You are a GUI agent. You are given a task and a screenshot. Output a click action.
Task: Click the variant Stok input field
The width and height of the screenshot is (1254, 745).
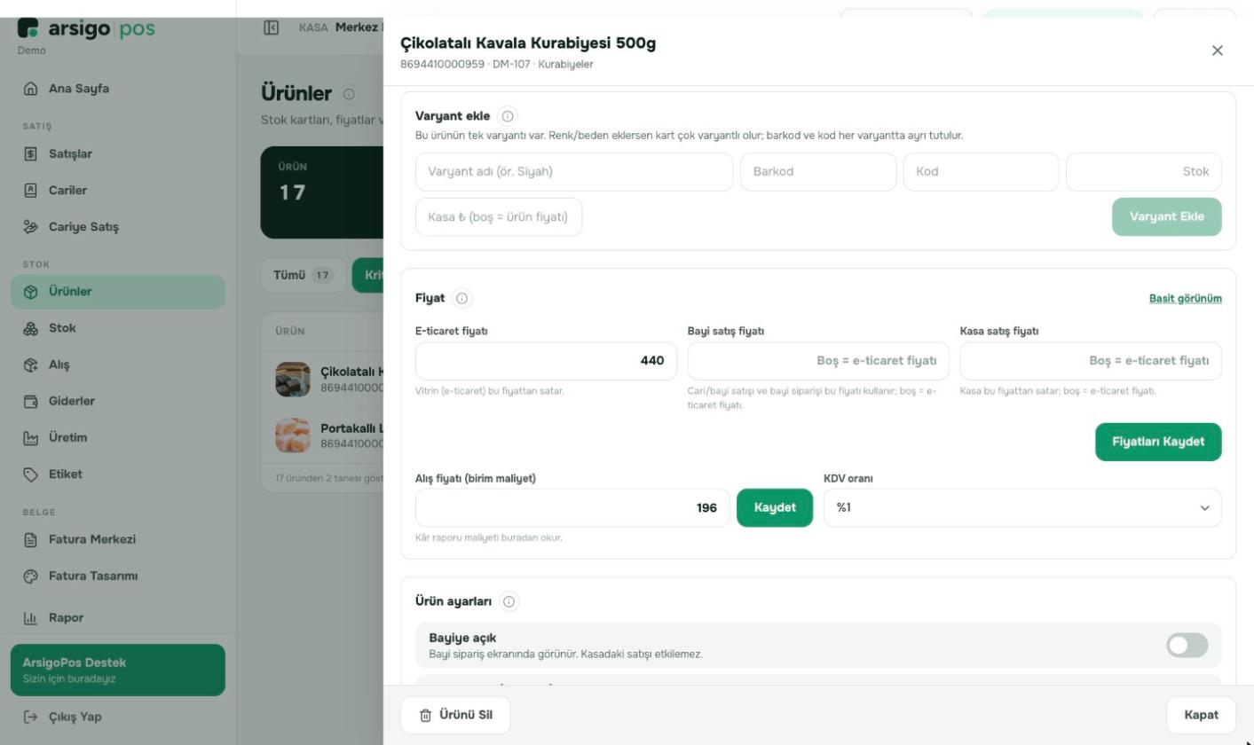pos(1143,172)
